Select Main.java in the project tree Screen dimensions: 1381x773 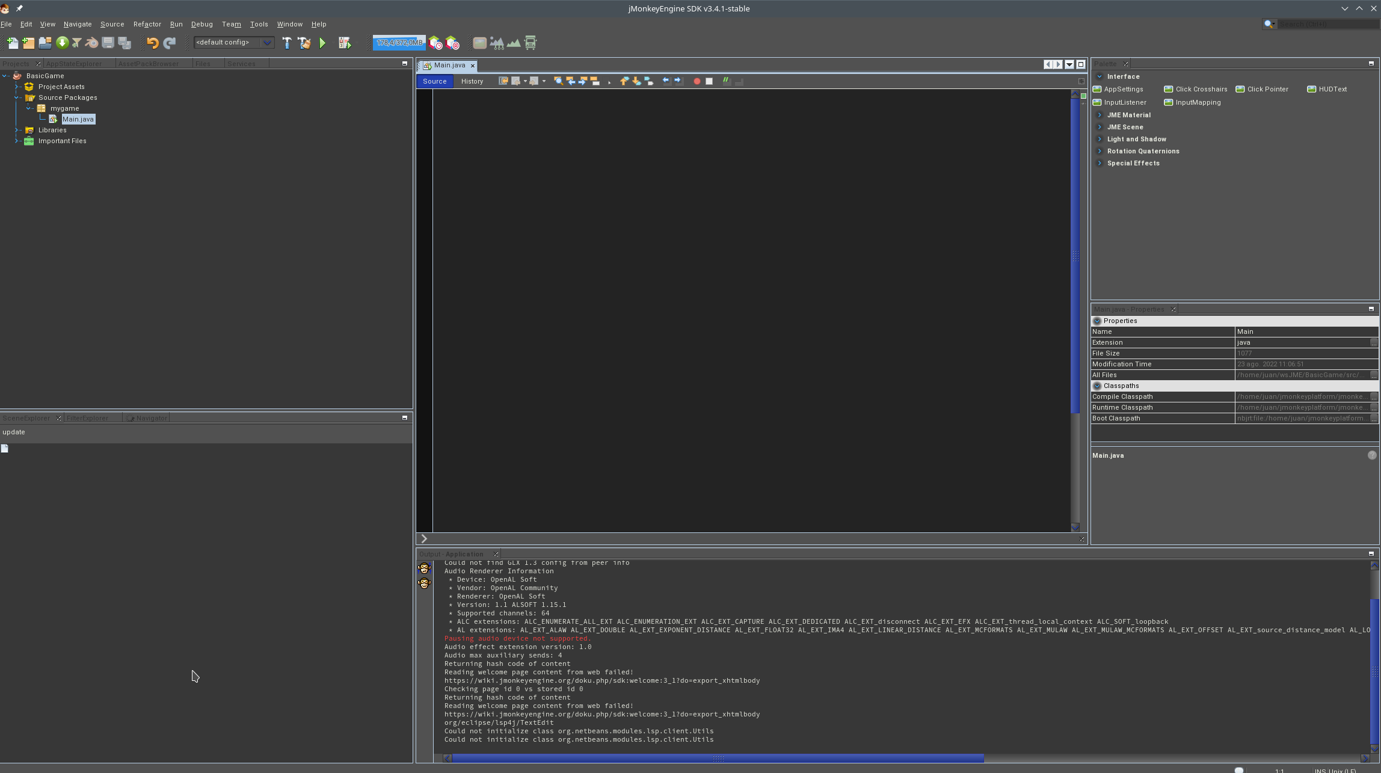click(78, 119)
